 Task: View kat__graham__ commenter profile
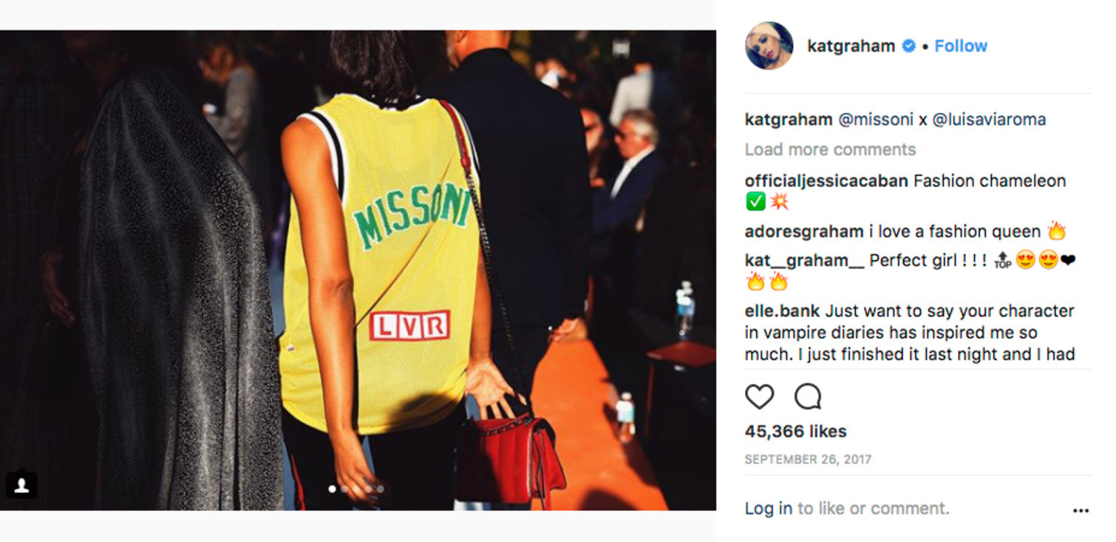click(804, 261)
